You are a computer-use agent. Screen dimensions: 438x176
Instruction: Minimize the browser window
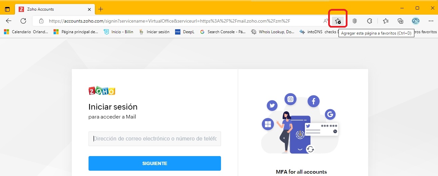pos(402,8)
